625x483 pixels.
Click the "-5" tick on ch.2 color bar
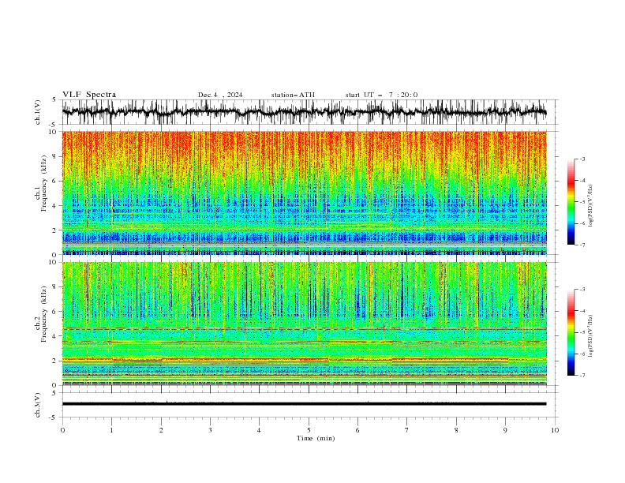582,332
